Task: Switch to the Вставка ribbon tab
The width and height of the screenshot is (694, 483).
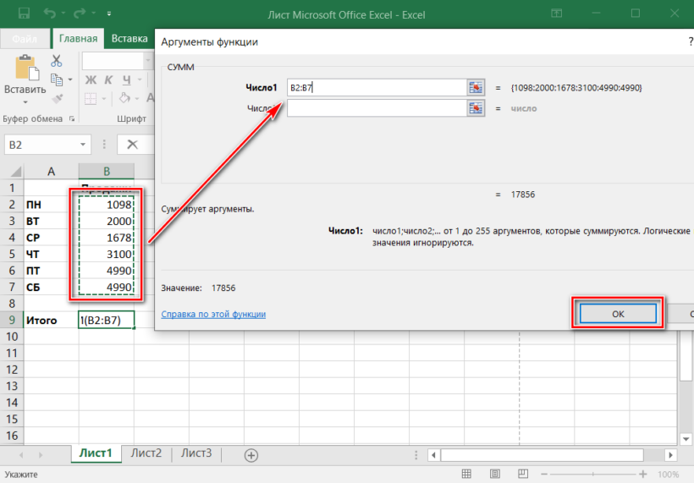Action: pyautogui.click(x=129, y=38)
